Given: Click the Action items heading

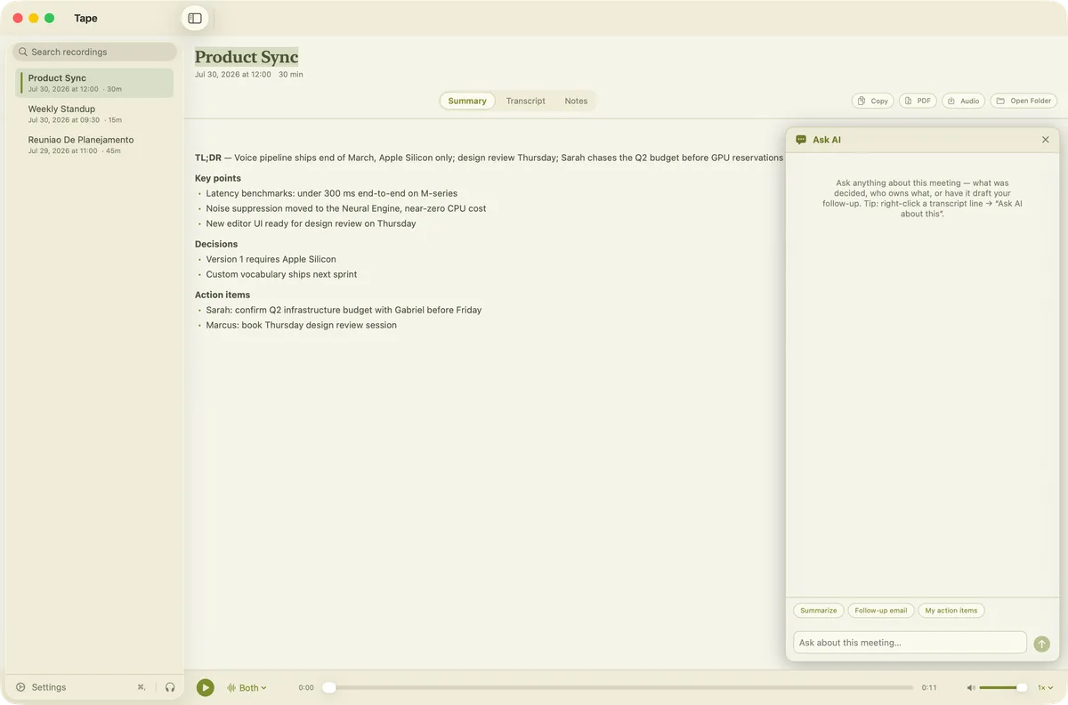Looking at the screenshot, I should click(x=222, y=295).
